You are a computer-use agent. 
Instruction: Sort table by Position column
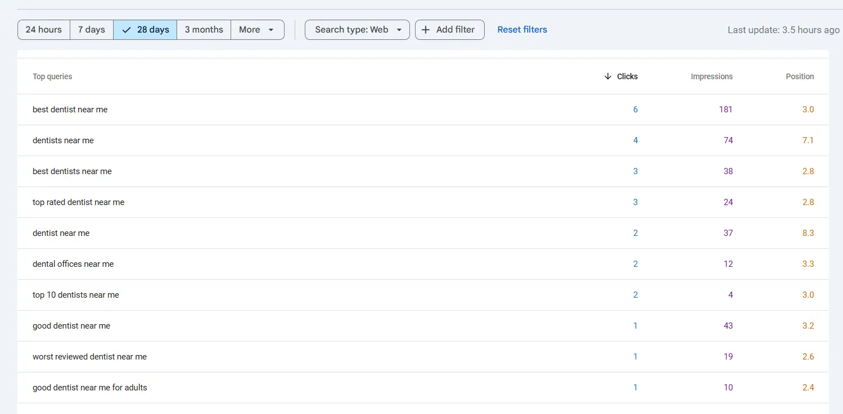click(800, 76)
